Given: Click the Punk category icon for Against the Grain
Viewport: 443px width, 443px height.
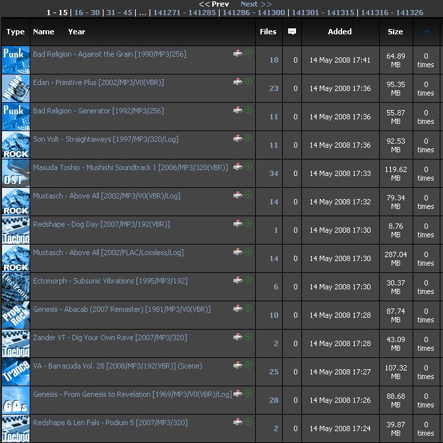Looking at the screenshot, I should point(16,60).
